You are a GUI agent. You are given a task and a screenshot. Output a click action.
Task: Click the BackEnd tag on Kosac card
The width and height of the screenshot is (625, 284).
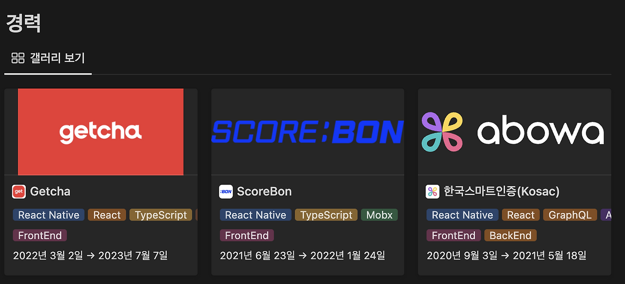tap(511, 236)
